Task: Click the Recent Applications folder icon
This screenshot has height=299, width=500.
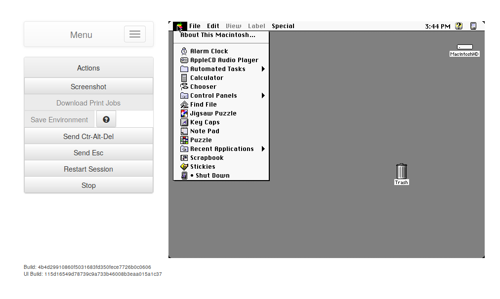Action: (184, 149)
